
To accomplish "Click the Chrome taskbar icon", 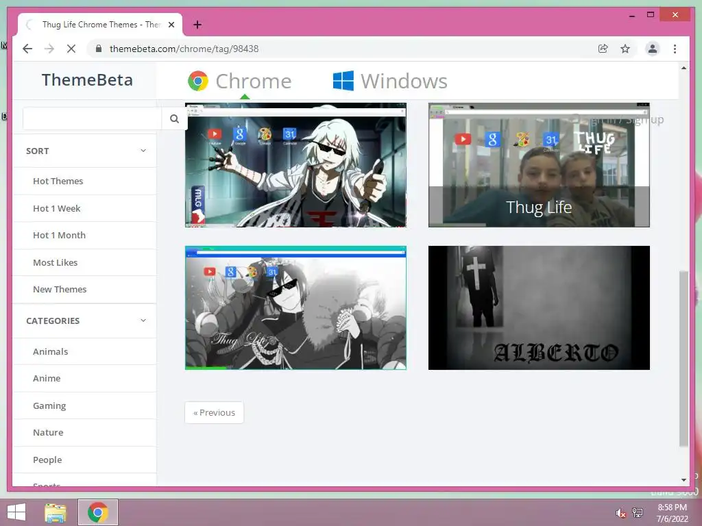I will (97, 512).
